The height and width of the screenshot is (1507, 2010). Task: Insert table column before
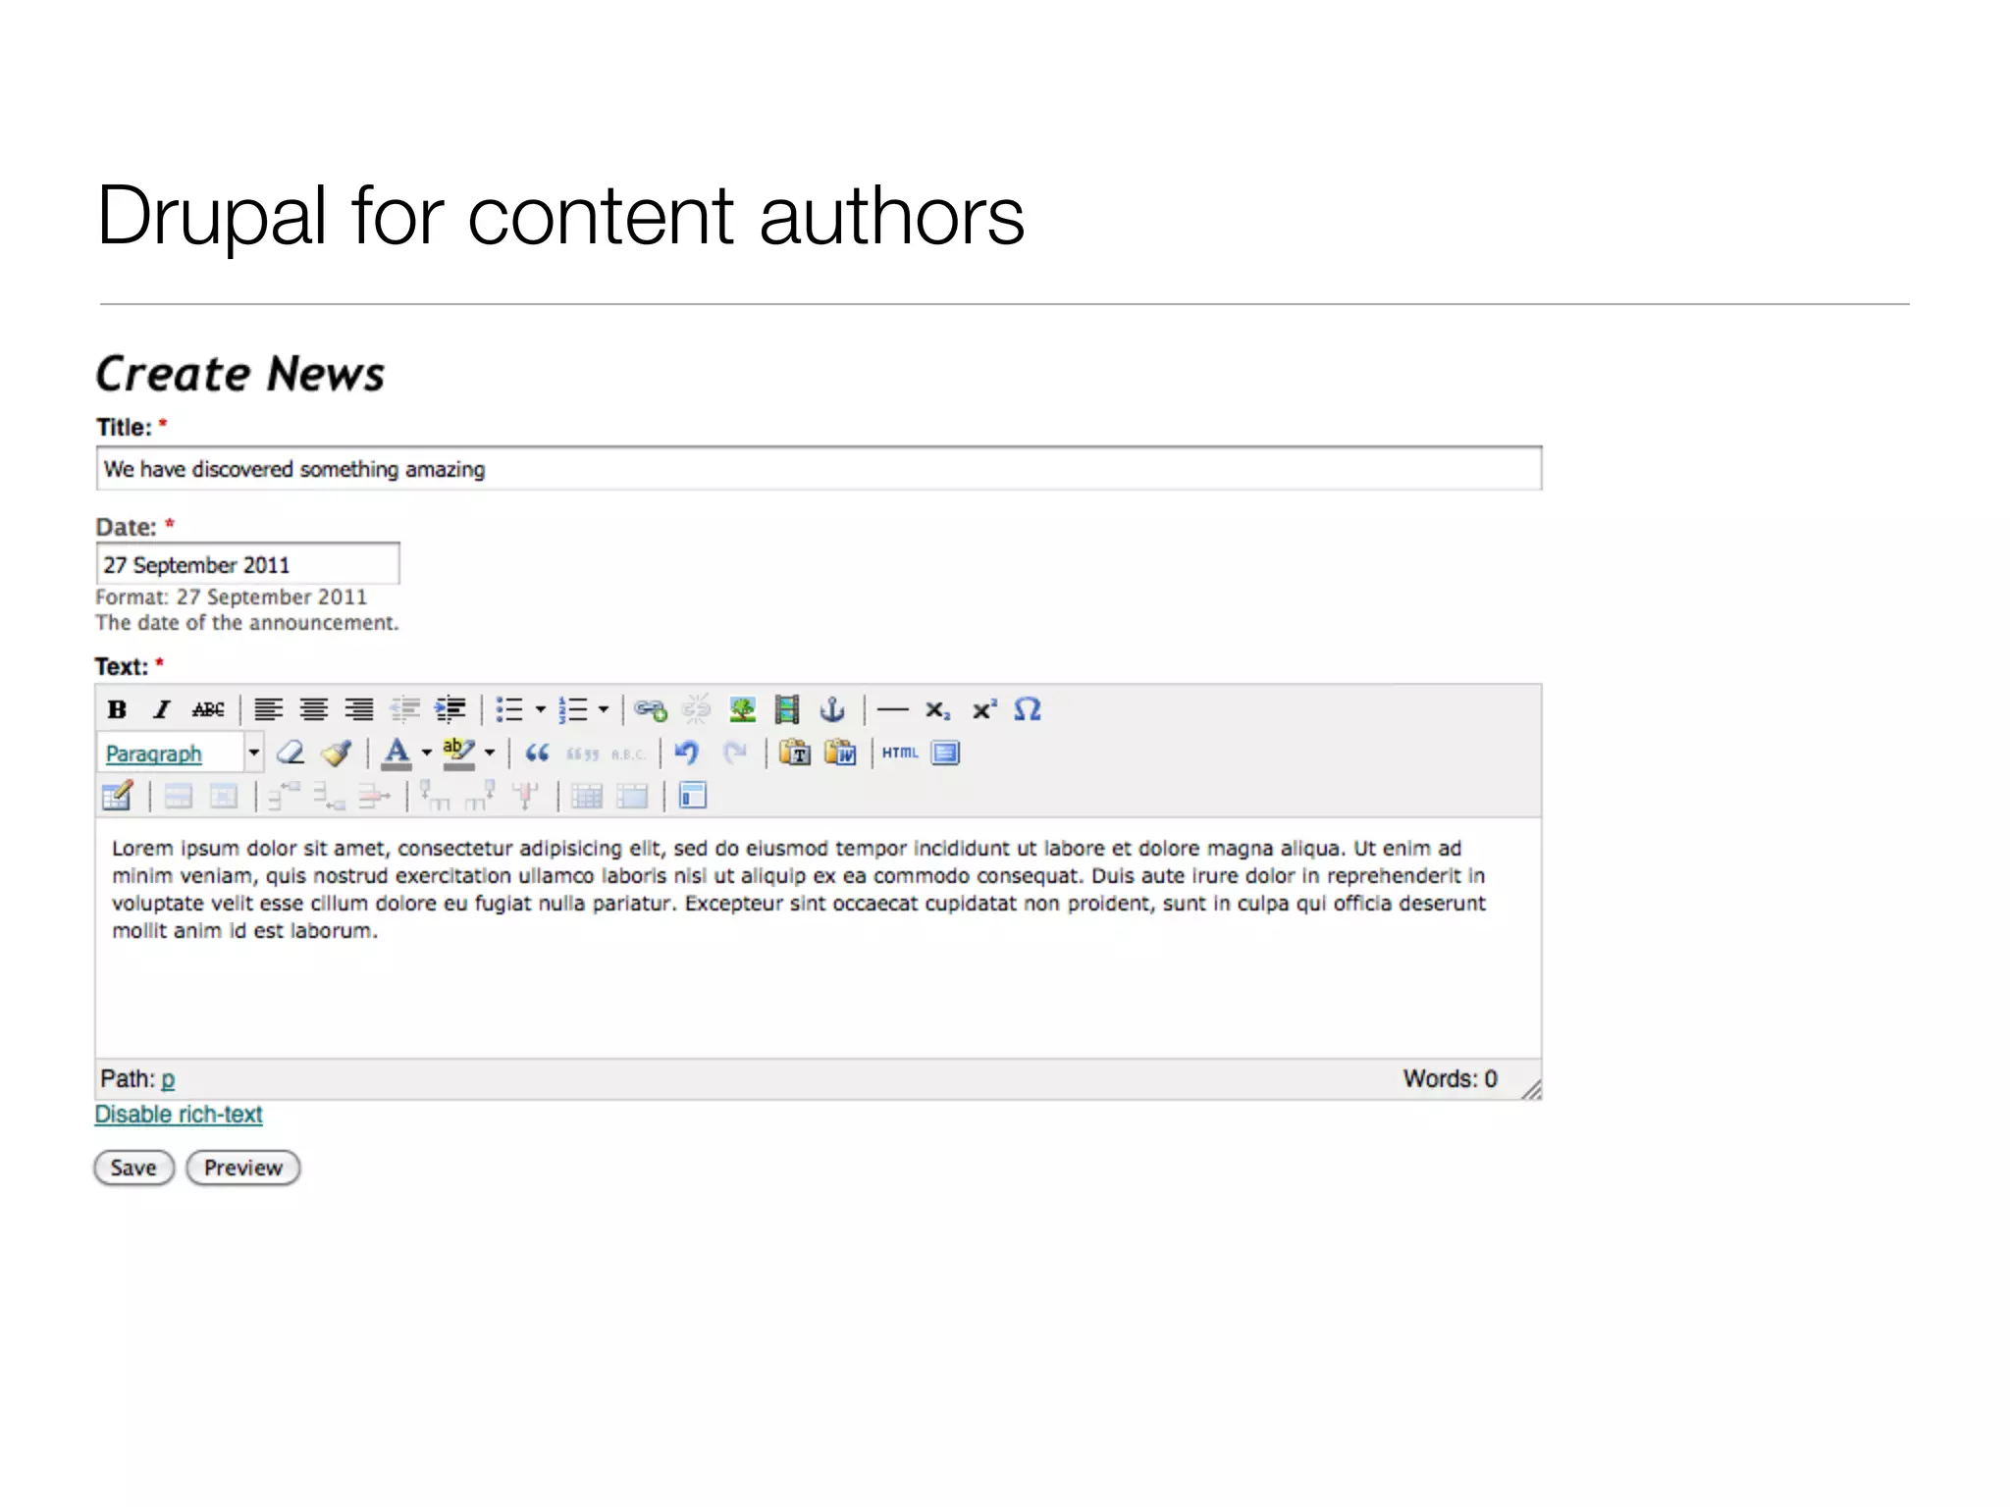click(435, 796)
